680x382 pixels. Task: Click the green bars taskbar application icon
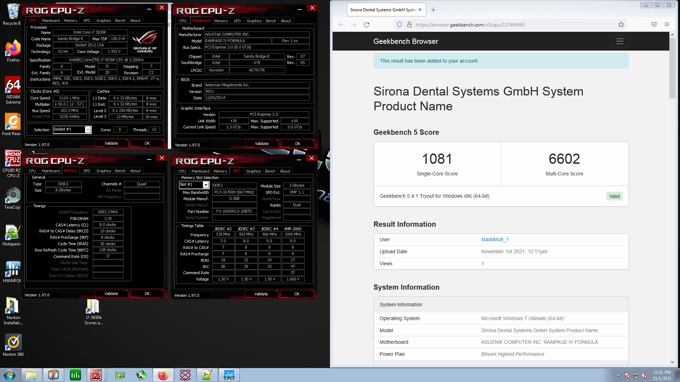(75, 375)
